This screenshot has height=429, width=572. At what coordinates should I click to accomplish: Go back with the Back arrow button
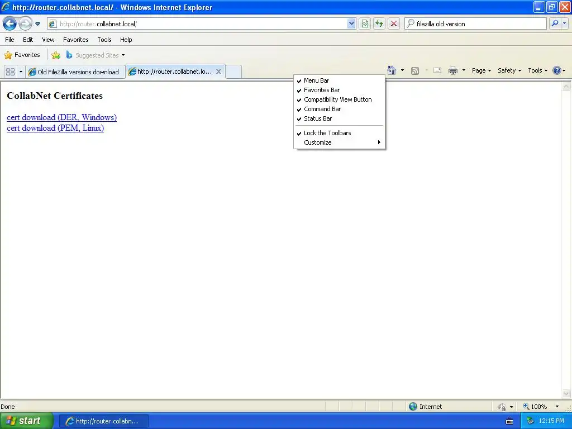click(x=10, y=23)
